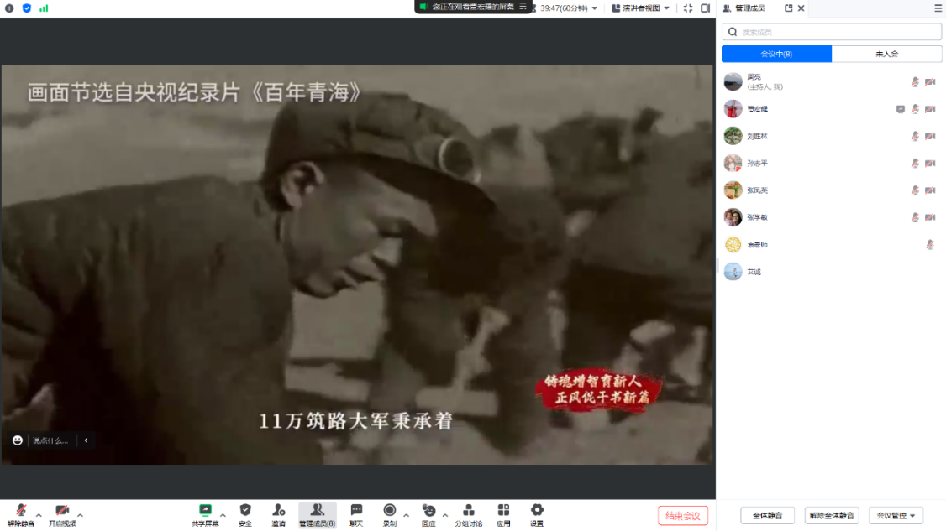Screen dimensions: 946x531
Task: Click the Unmute (解除静音) microphone icon
Action: click(x=20, y=510)
